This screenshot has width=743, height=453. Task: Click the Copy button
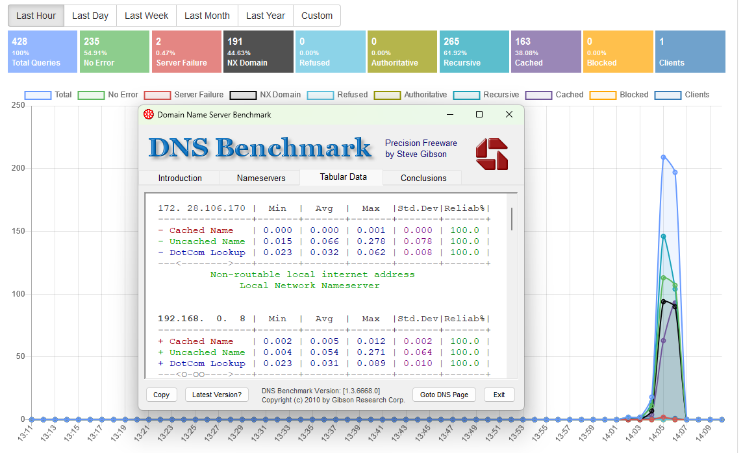(x=161, y=395)
